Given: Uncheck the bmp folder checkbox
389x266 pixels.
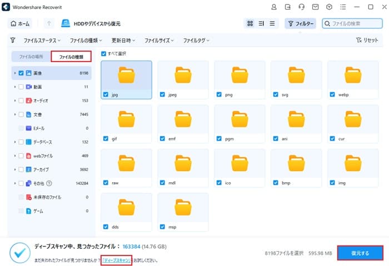Looking at the screenshot, I should 276,183.
